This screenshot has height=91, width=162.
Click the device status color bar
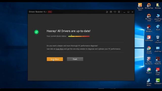(79, 36)
